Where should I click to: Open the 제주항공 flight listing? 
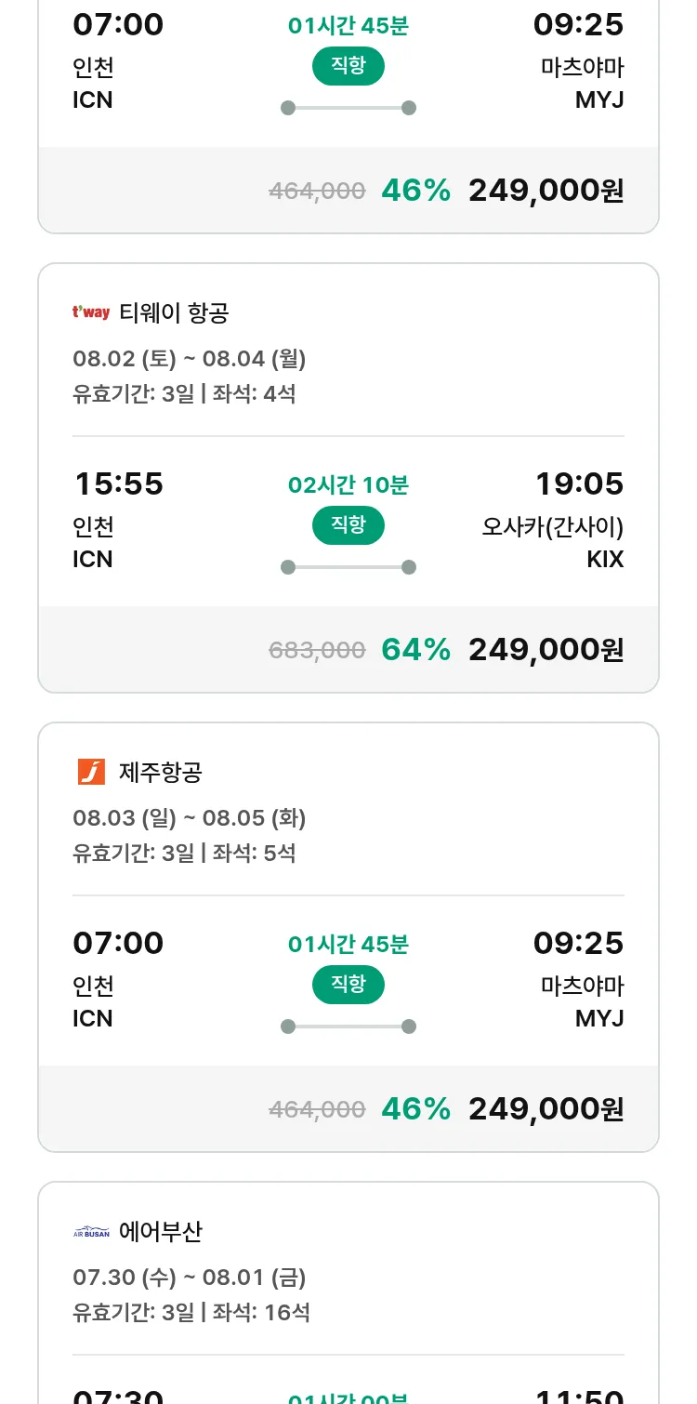coord(161,773)
